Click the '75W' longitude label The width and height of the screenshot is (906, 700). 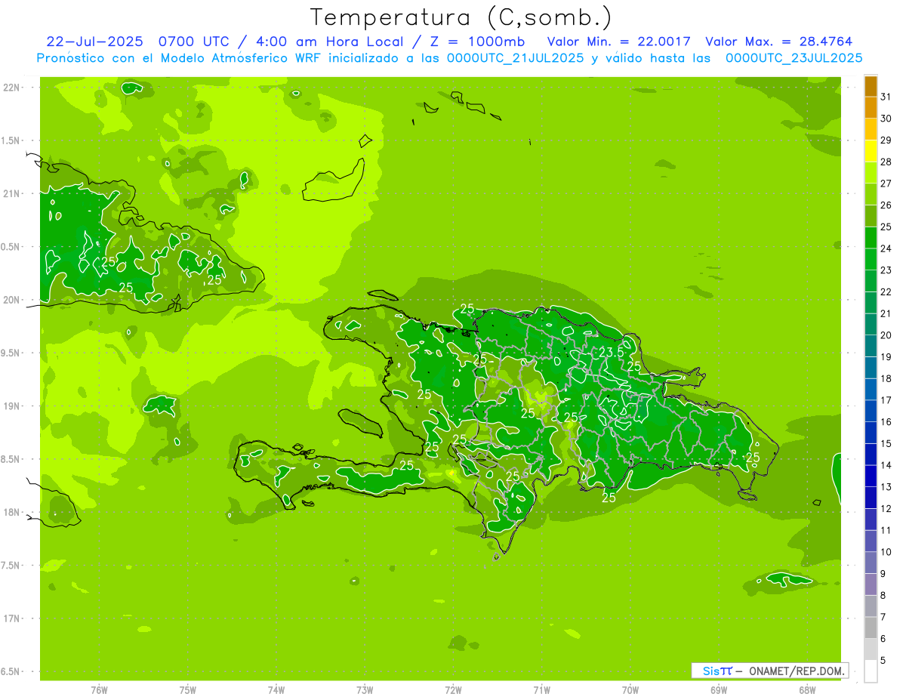click(x=188, y=690)
